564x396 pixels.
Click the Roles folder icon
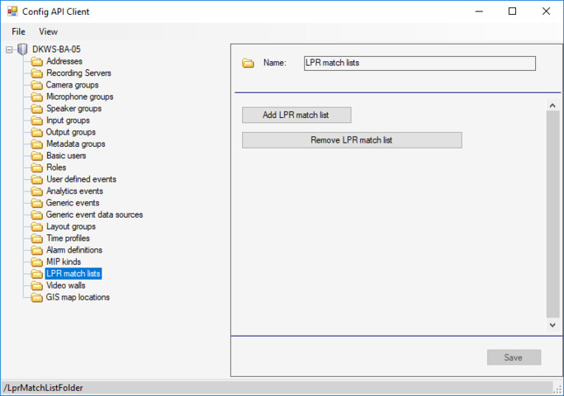coord(37,167)
